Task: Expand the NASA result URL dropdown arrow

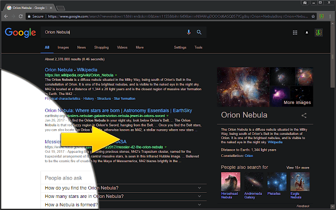Action: (166, 147)
